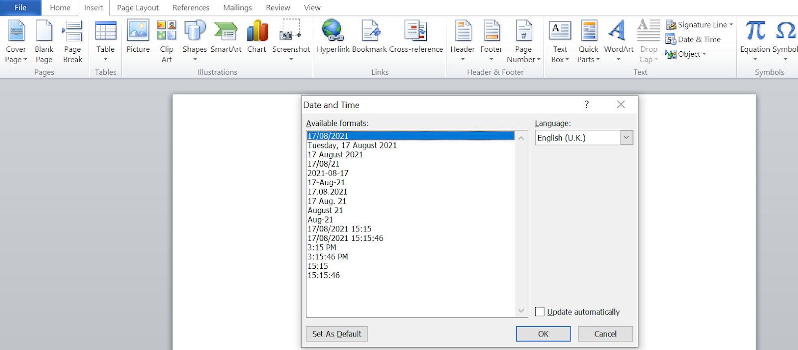Viewport: 798px width, 350px height.
Task: Switch to Page Layout tab
Action: [138, 7]
